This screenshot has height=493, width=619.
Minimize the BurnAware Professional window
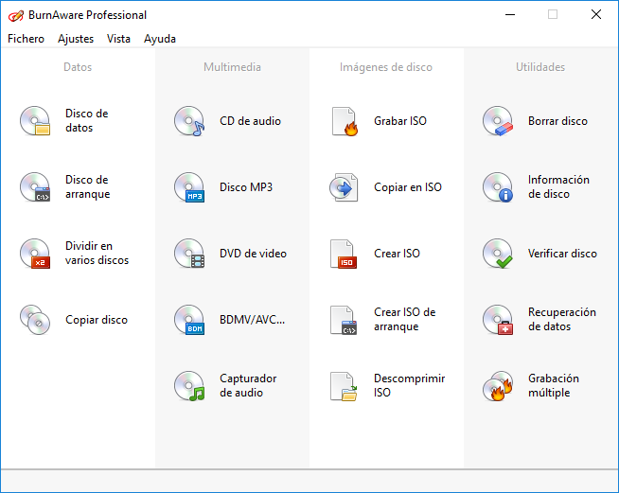(510, 14)
